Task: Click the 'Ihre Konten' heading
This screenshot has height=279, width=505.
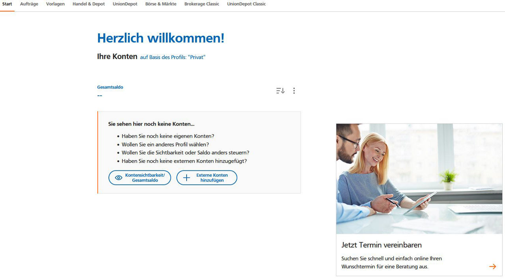Action: coord(117,56)
